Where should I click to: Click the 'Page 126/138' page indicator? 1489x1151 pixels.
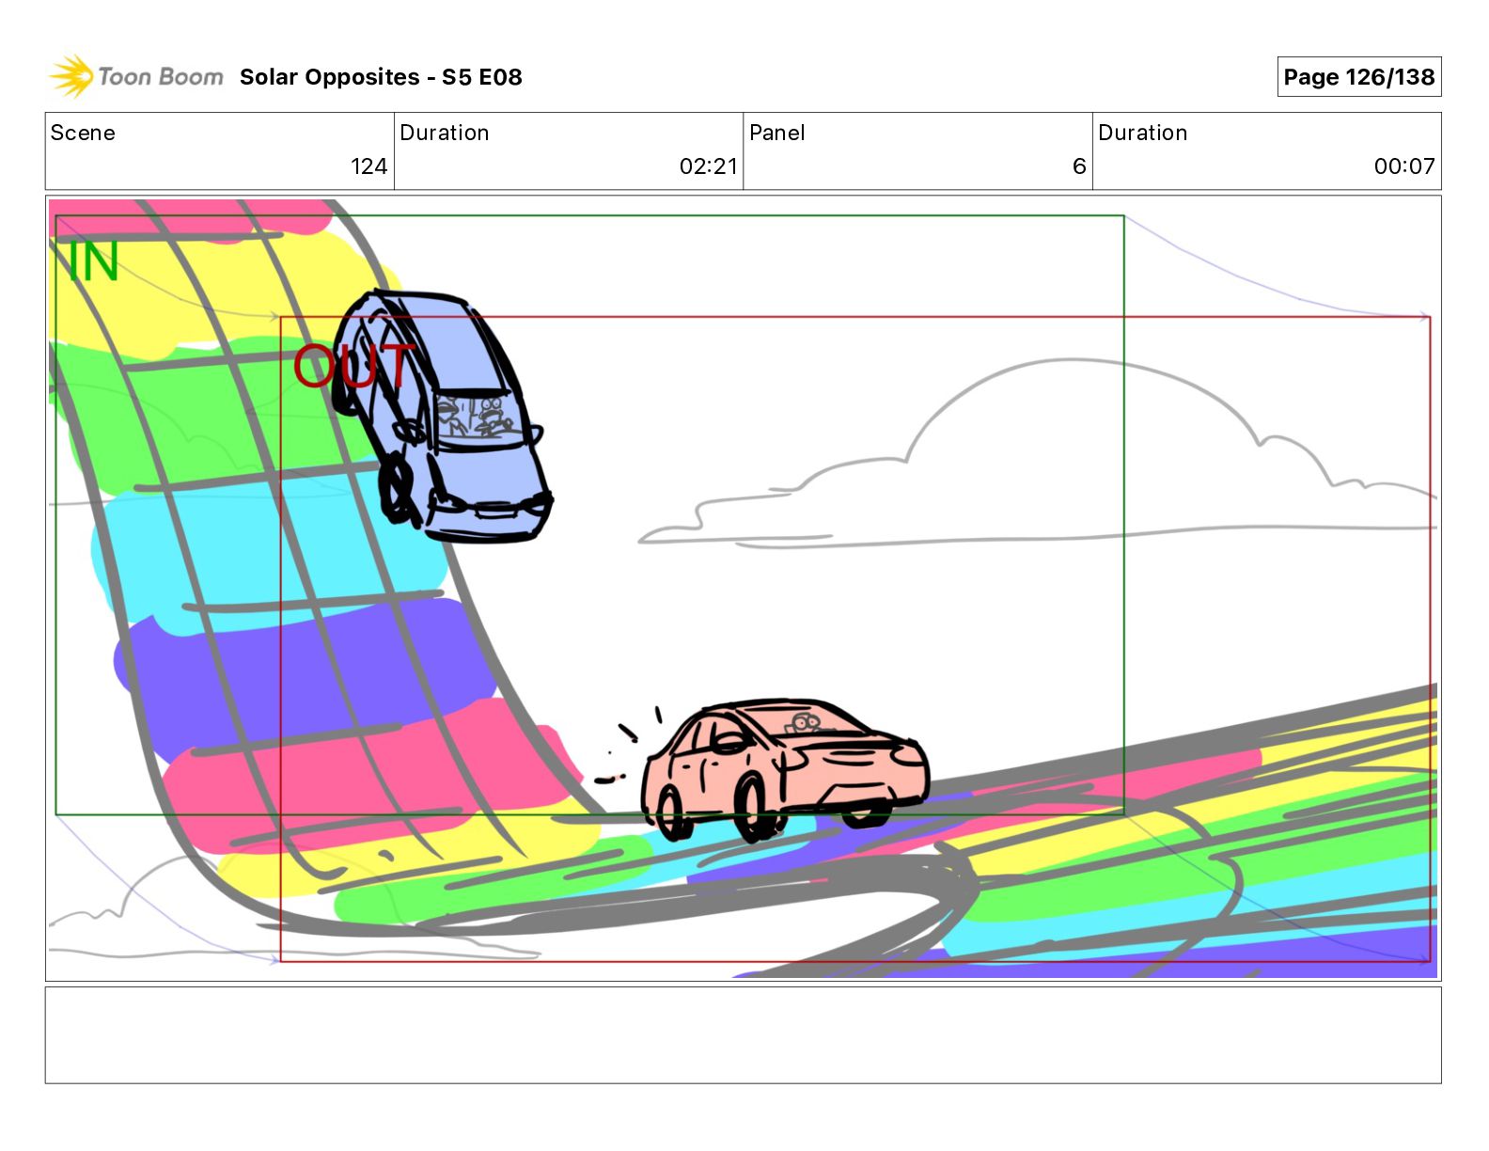tap(1358, 77)
